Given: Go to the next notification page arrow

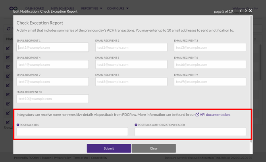Looking at the screenshot, I should [246, 11].
